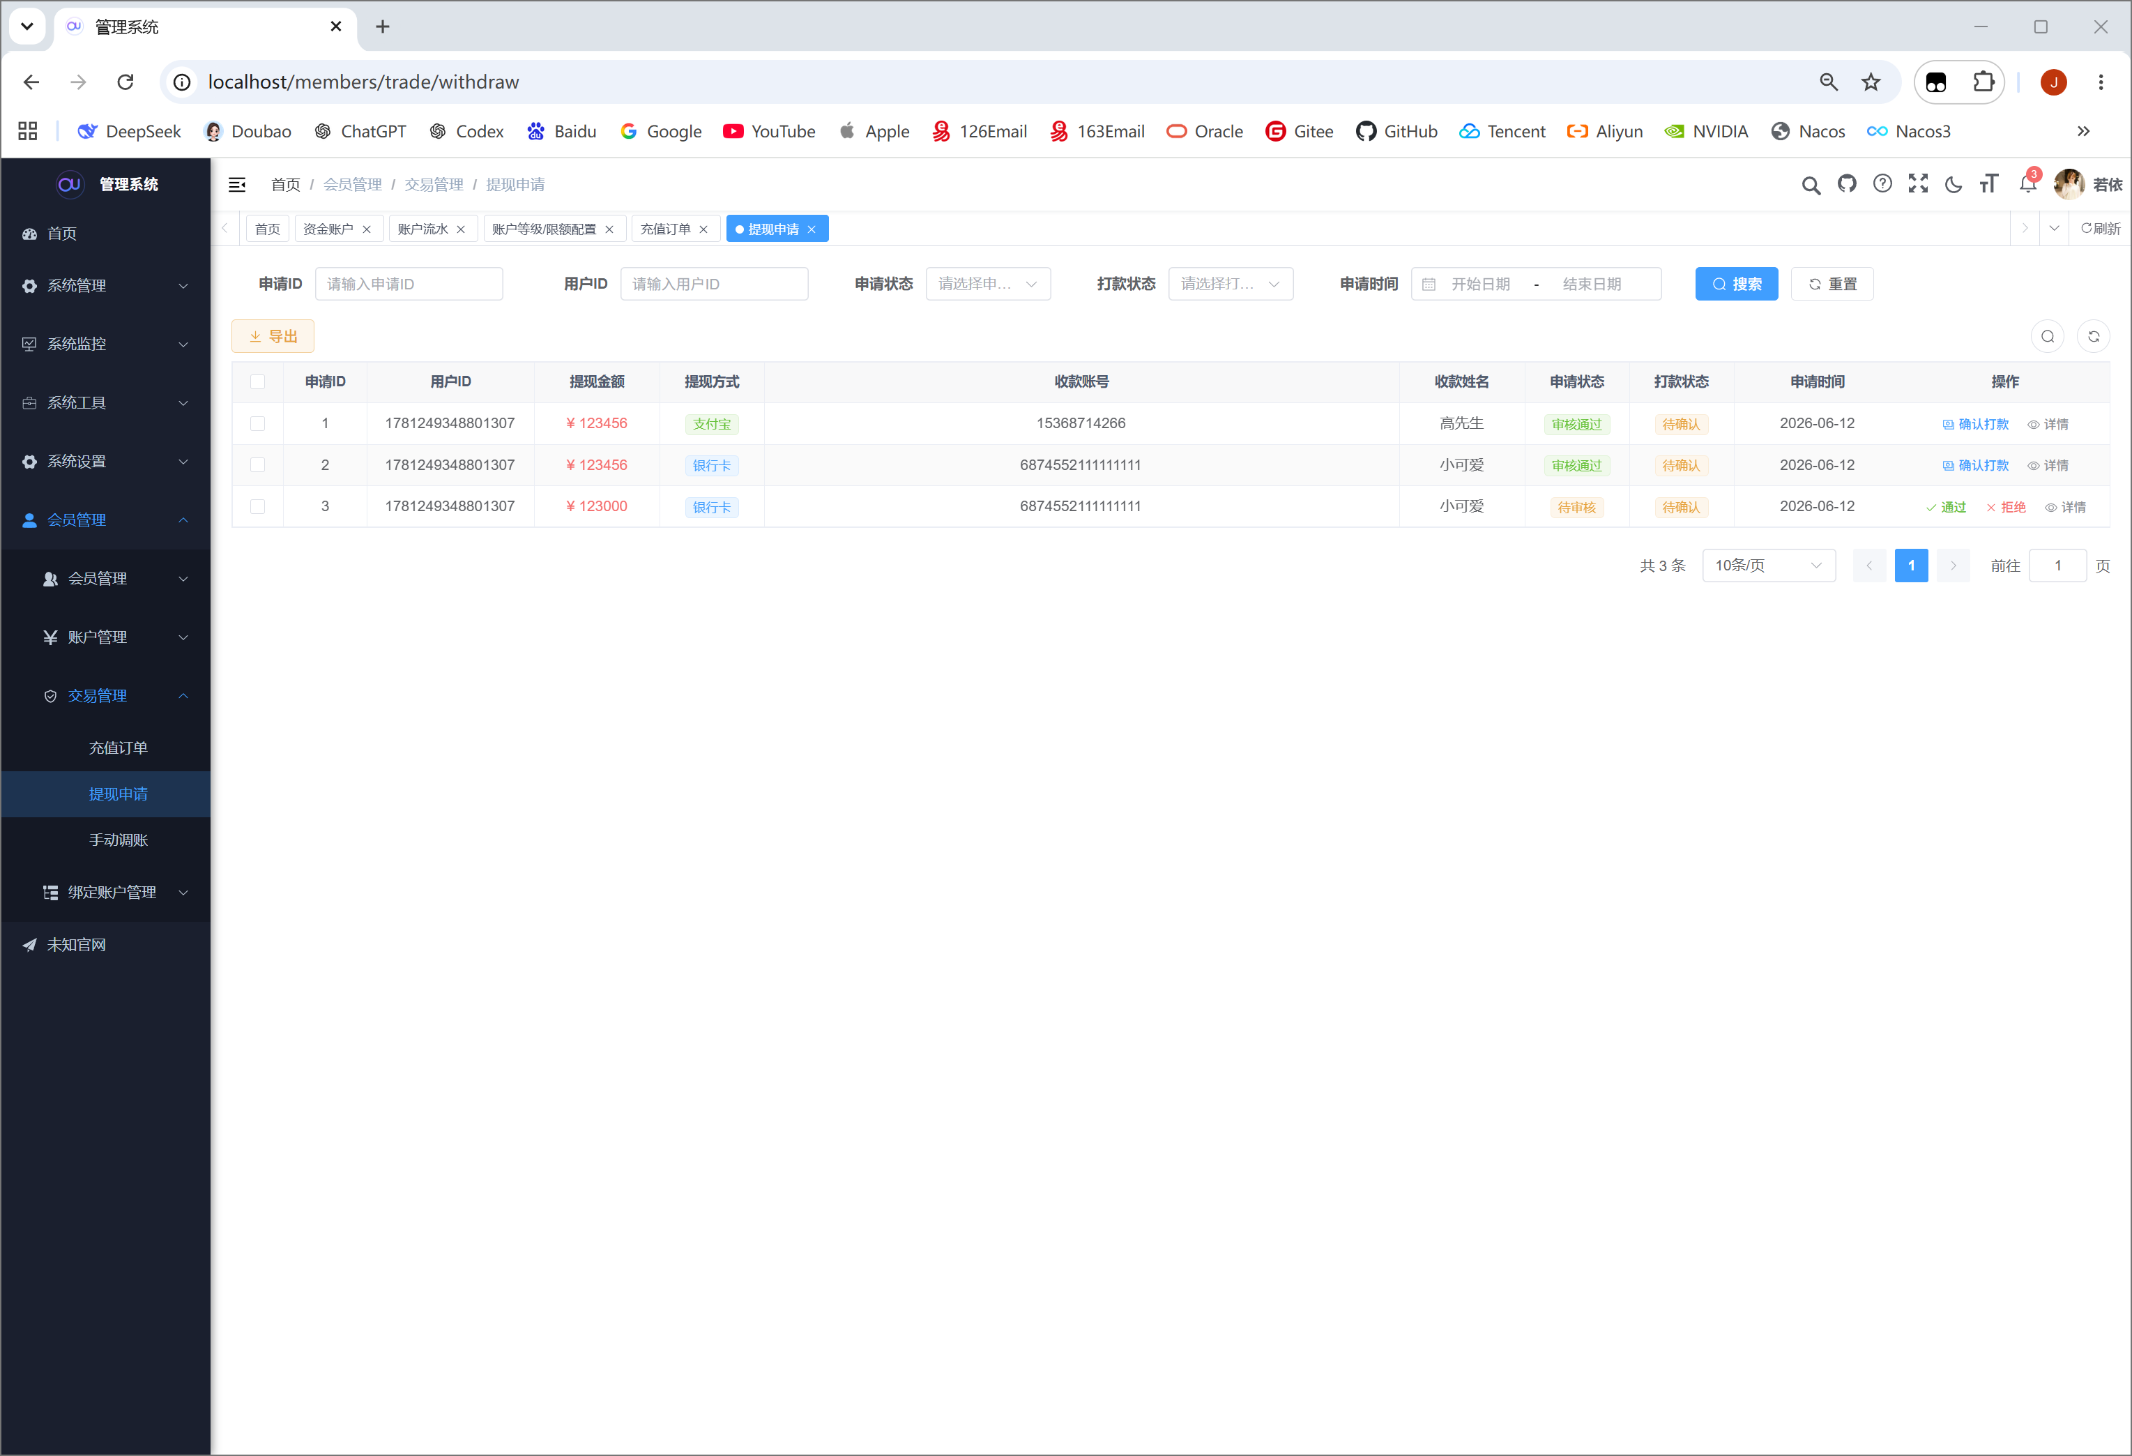
Task: Click 确认打款 for 申请ID 2
Action: tap(1975, 465)
